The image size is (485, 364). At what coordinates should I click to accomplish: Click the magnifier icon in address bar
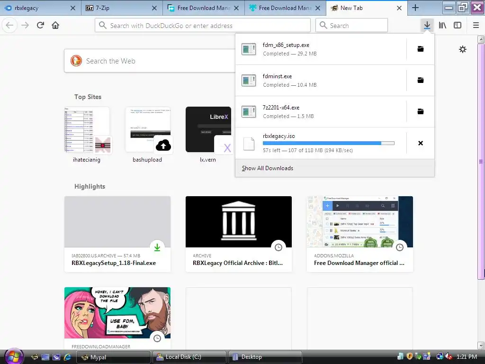pos(102,26)
